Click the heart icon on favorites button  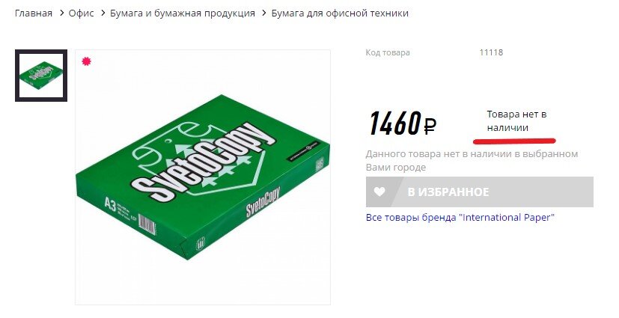click(379, 192)
